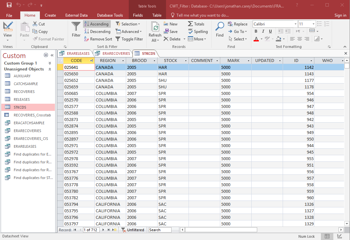Open the Select dropdown in Find group
This screenshot has width=350, height=240.
pyautogui.click(x=238, y=39)
